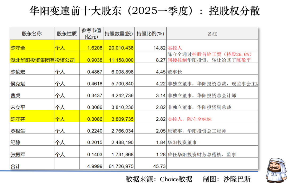Click the note 实控人，陈守全妹妹

pos(189,119)
